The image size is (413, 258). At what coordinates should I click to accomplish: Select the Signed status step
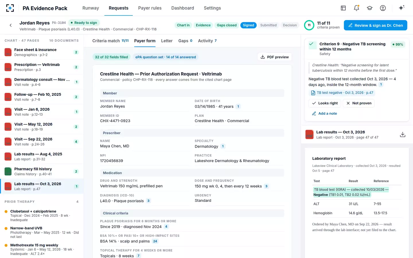(x=248, y=25)
